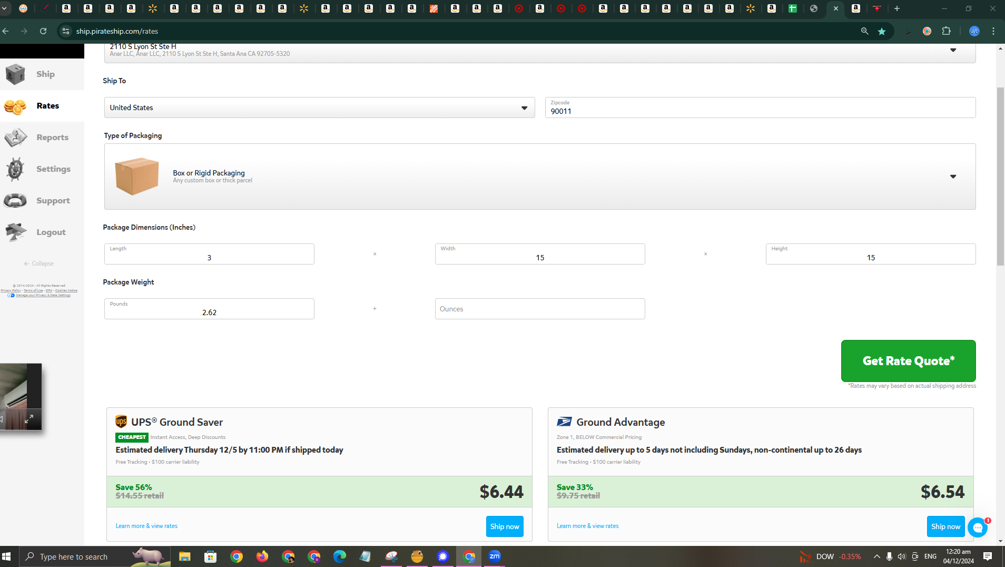Go back to the previous page

point(6,31)
